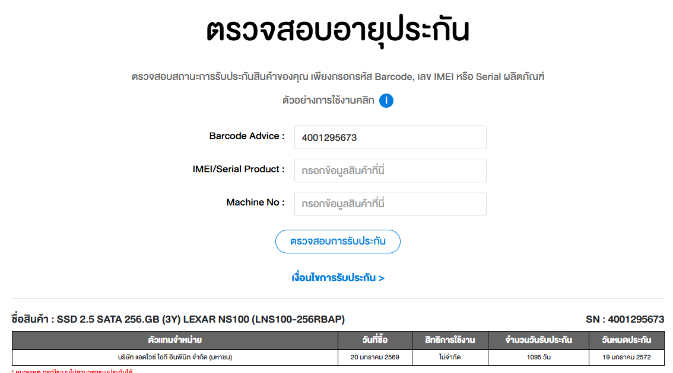Click the Barcode Advice input field
This screenshot has width=673, height=373.
point(390,137)
